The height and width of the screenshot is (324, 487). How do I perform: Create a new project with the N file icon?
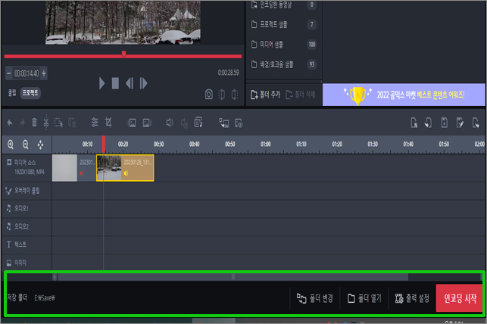pos(414,123)
